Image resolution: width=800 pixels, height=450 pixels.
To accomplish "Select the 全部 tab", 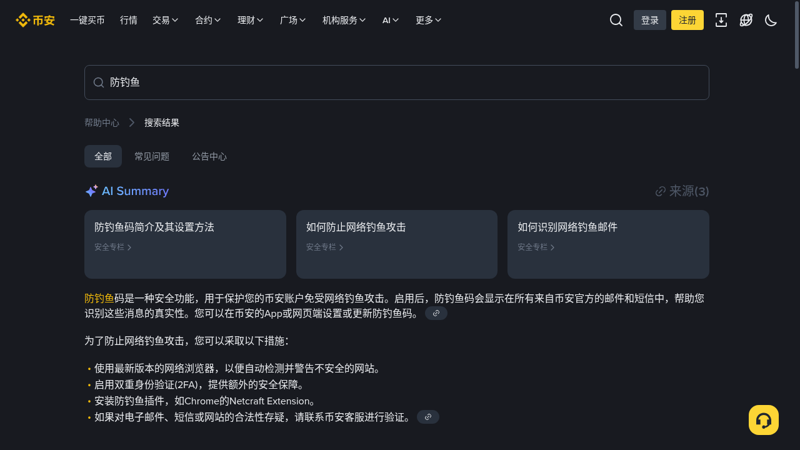I will coord(103,156).
